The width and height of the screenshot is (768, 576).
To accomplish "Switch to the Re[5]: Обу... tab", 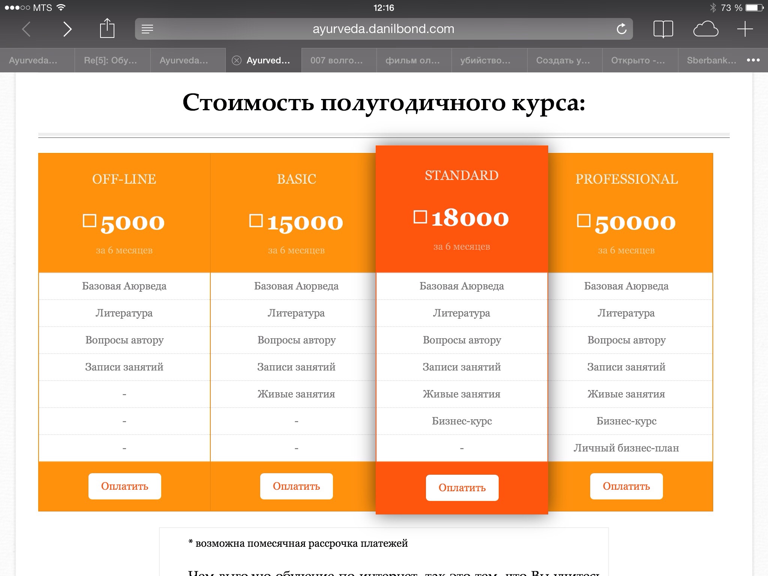I will (x=110, y=60).
